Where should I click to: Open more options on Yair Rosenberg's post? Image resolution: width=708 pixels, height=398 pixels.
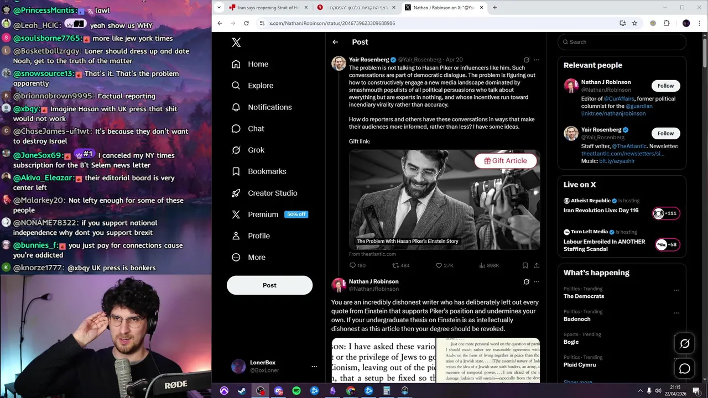pos(537,60)
